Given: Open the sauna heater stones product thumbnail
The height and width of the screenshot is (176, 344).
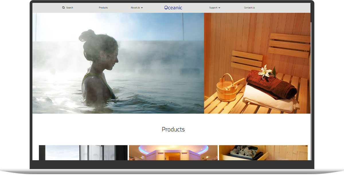Looking at the screenshot, I should point(263,152).
